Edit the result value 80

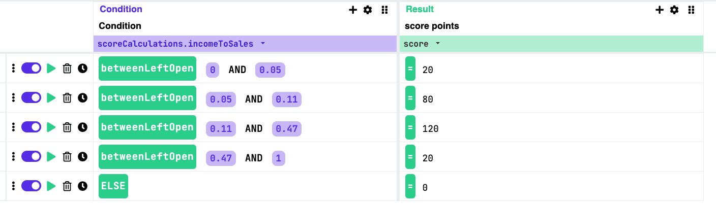click(x=428, y=99)
